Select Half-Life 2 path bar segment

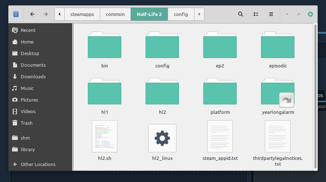[x=149, y=14]
